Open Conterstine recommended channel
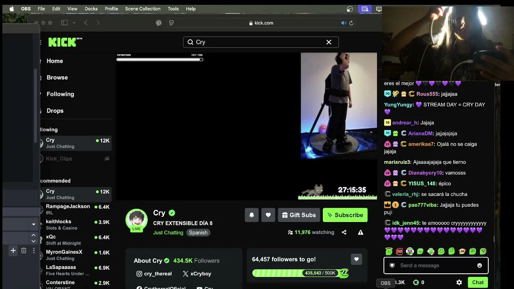Screen dimensions: 514x289 click(76, 284)
